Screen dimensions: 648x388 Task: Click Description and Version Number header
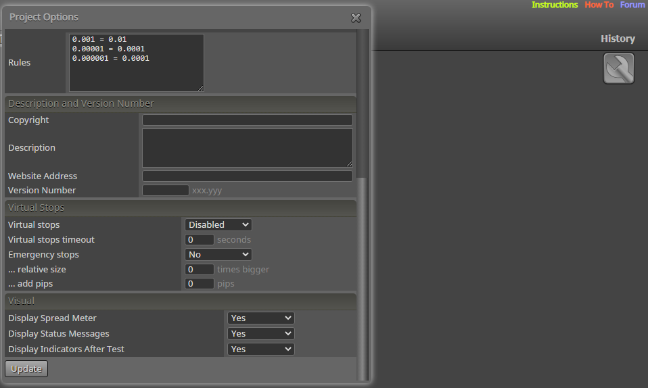(x=181, y=103)
